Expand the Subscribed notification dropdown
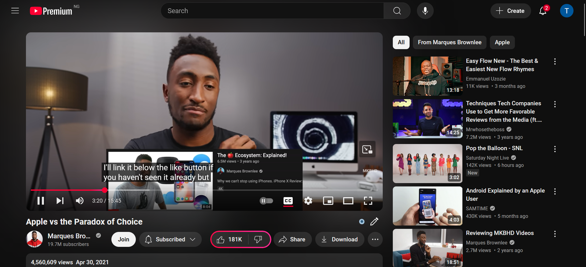The image size is (586, 267). (170, 240)
